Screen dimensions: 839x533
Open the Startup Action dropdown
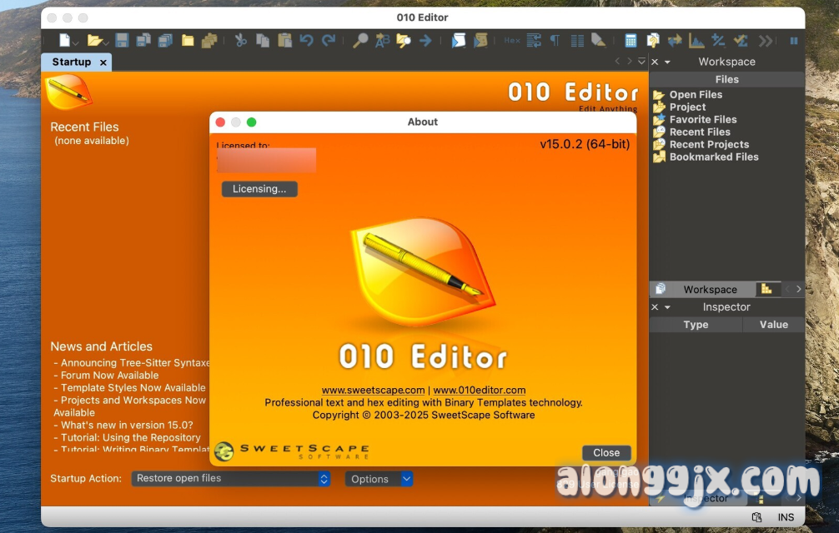(231, 479)
